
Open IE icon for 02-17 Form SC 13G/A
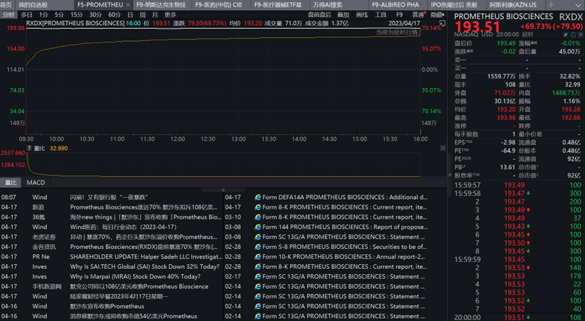(258, 277)
